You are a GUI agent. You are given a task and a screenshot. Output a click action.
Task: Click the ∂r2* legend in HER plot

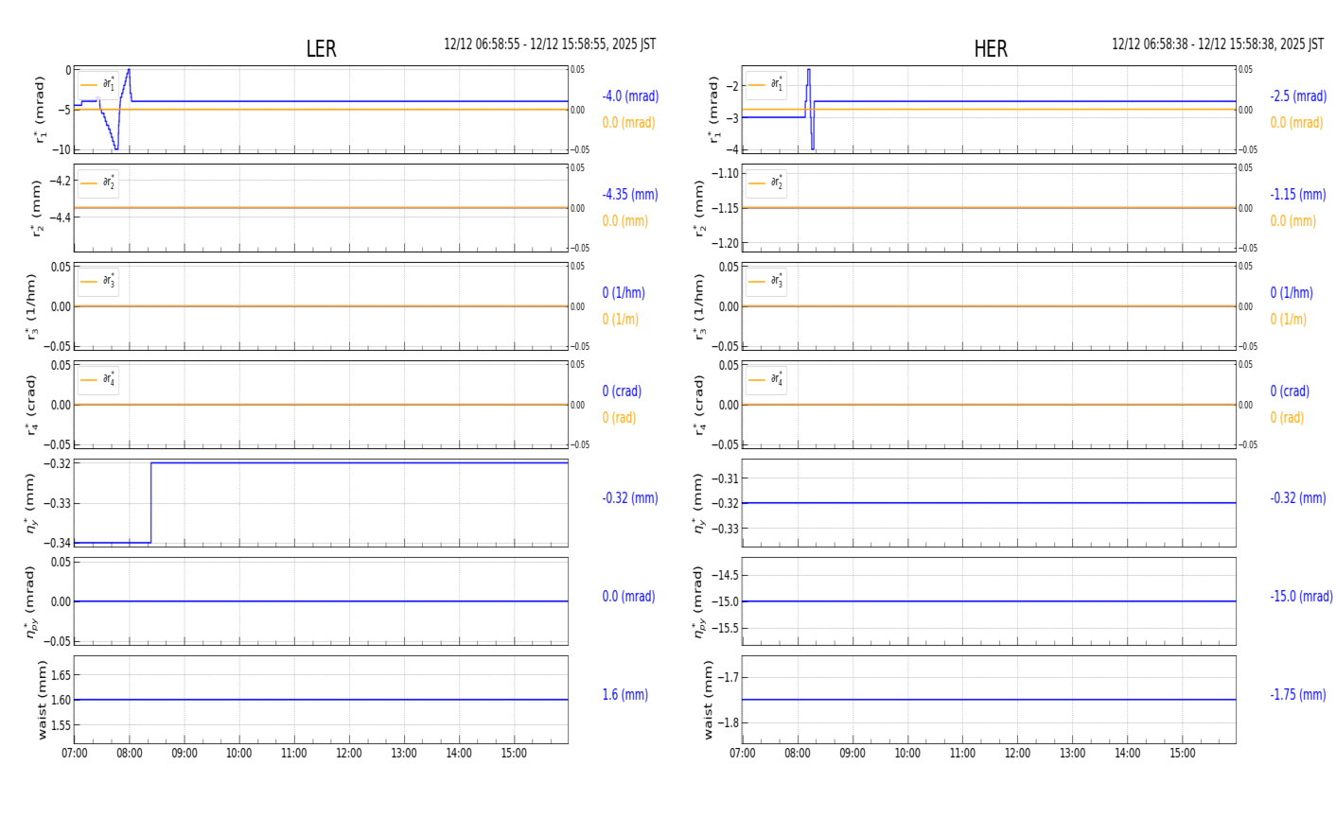point(765,183)
